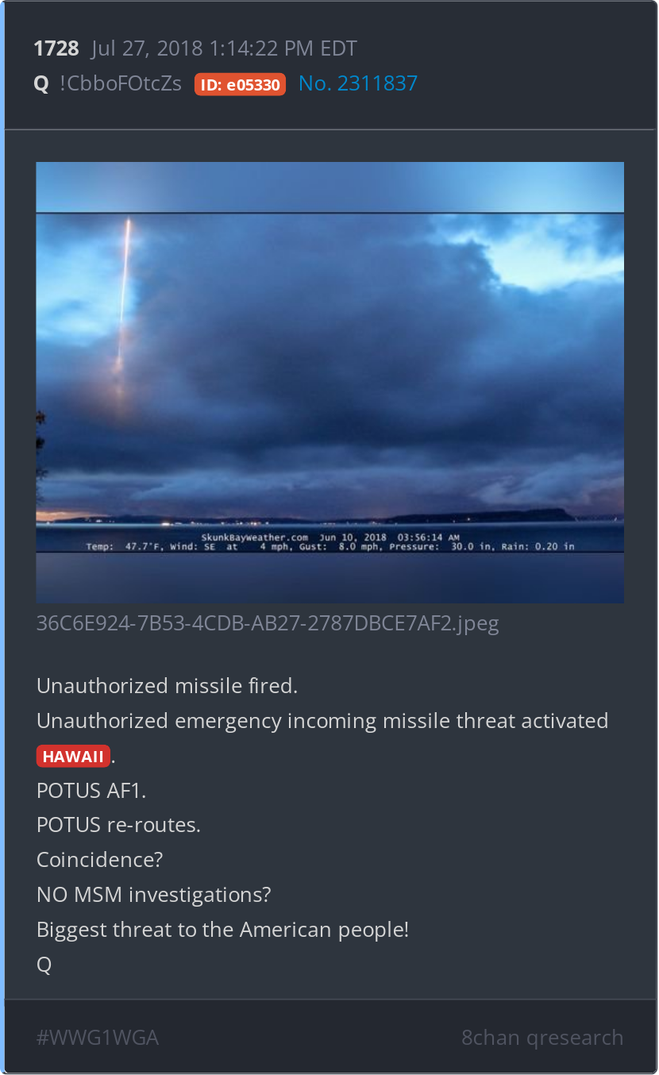Screen dimensions: 659x1075
Task: Click the tripcode !CbboFOtcZs
Action: pyautogui.click(x=121, y=83)
